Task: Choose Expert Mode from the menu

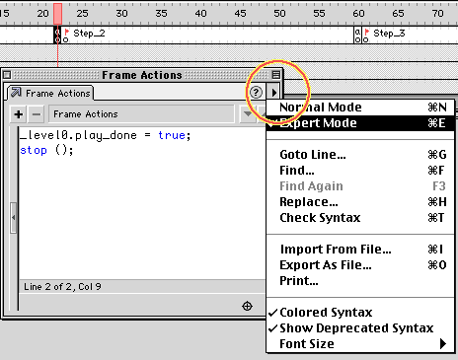Action: coord(360,123)
